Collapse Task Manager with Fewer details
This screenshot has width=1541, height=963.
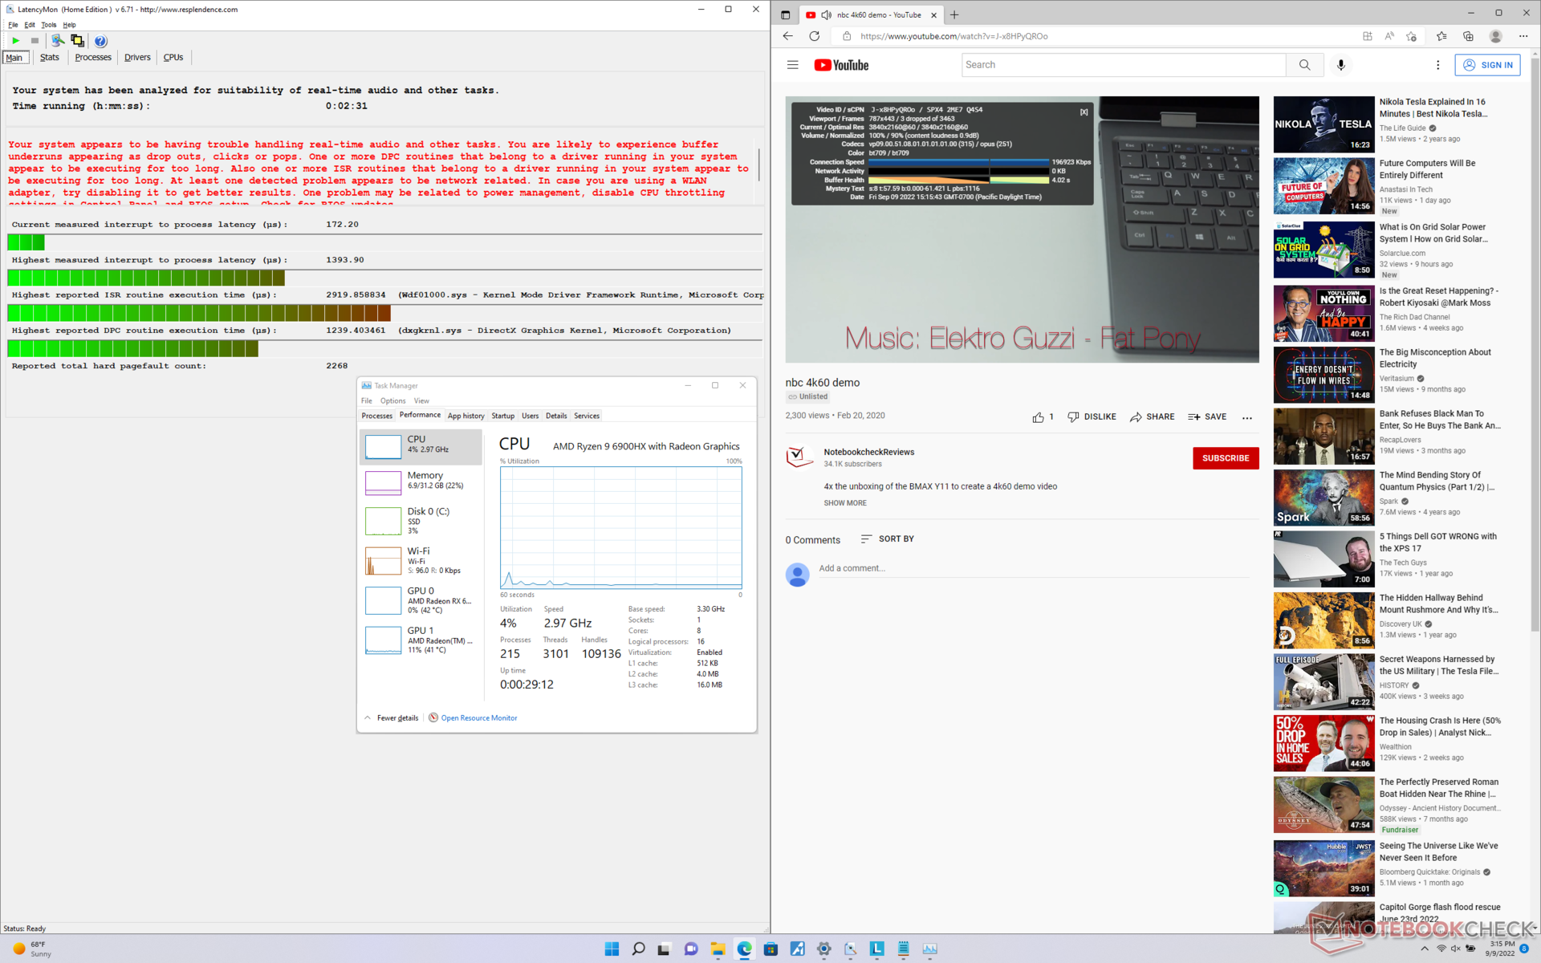click(396, 718)
